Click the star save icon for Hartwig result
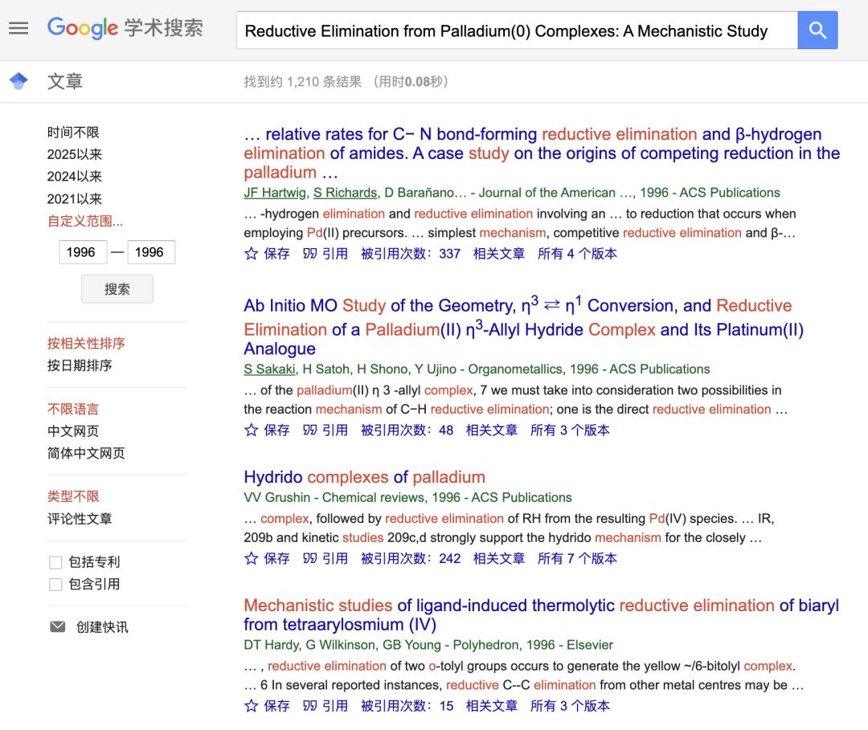 [252, 254]
